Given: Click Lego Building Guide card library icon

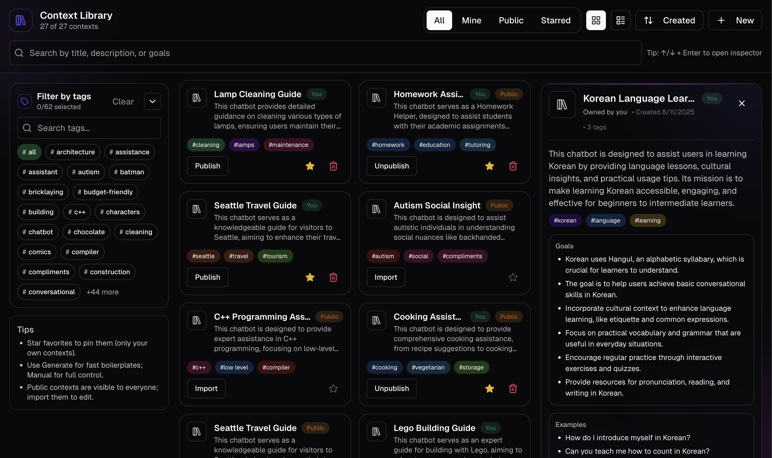Looking at the screenshot, I should [376, 432].
